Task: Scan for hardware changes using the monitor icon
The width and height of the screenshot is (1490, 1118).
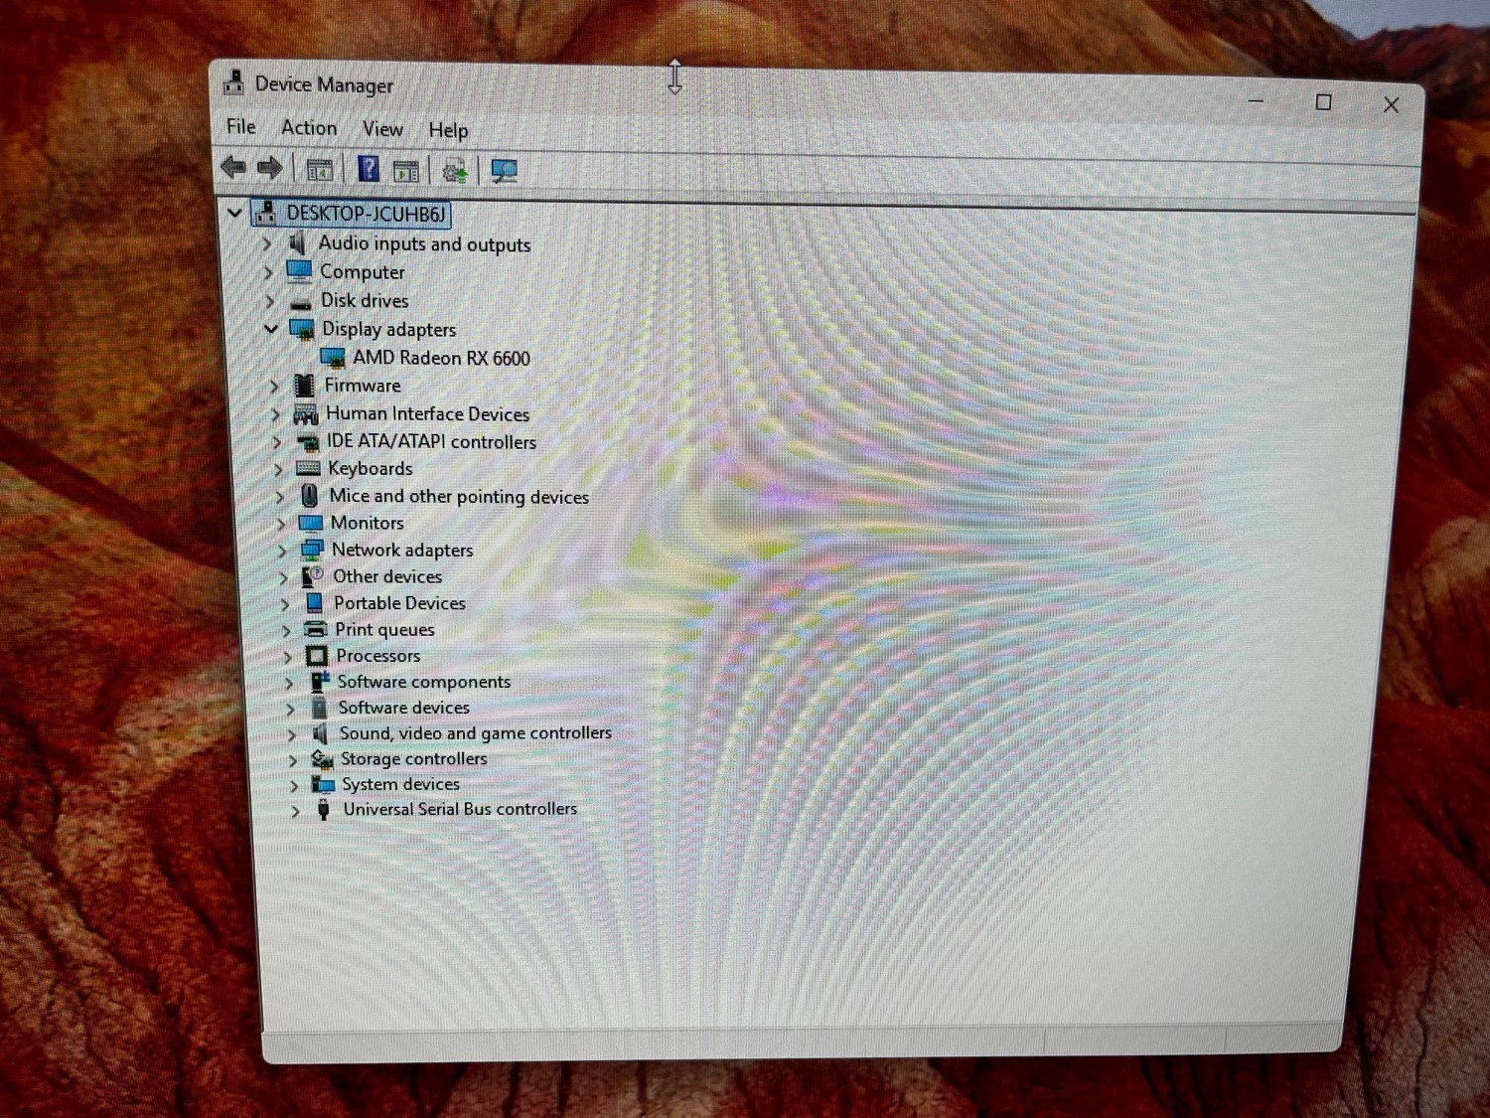Action: pyautogui.click(x=504, y=172)
